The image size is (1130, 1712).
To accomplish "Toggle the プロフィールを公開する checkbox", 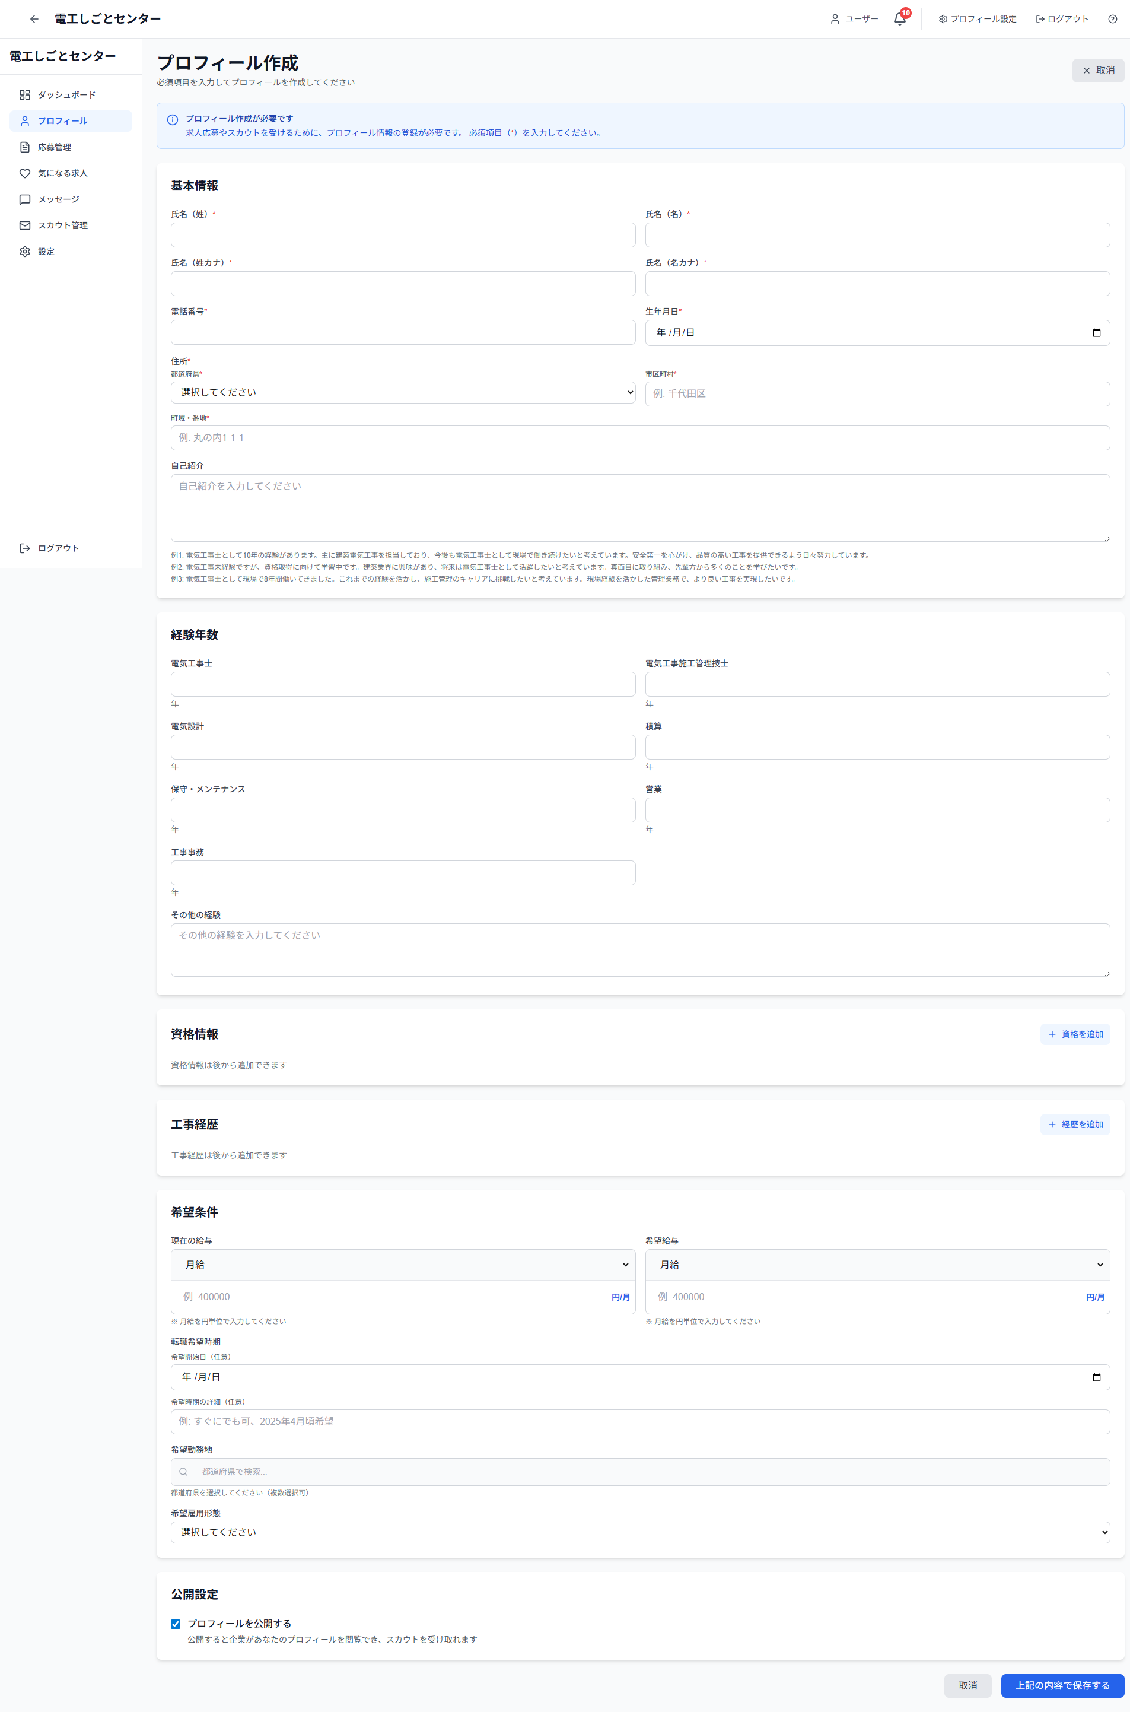I will click(x=175, y=1624).
